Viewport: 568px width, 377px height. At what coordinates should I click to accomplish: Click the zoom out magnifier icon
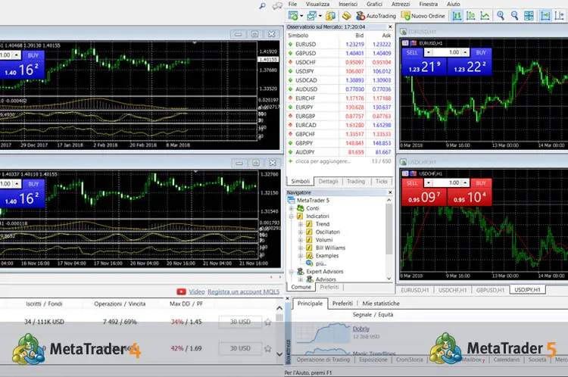pos(514,16)
